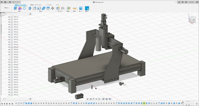
Task: Select the Fillet tool
Action: [34, 8]
